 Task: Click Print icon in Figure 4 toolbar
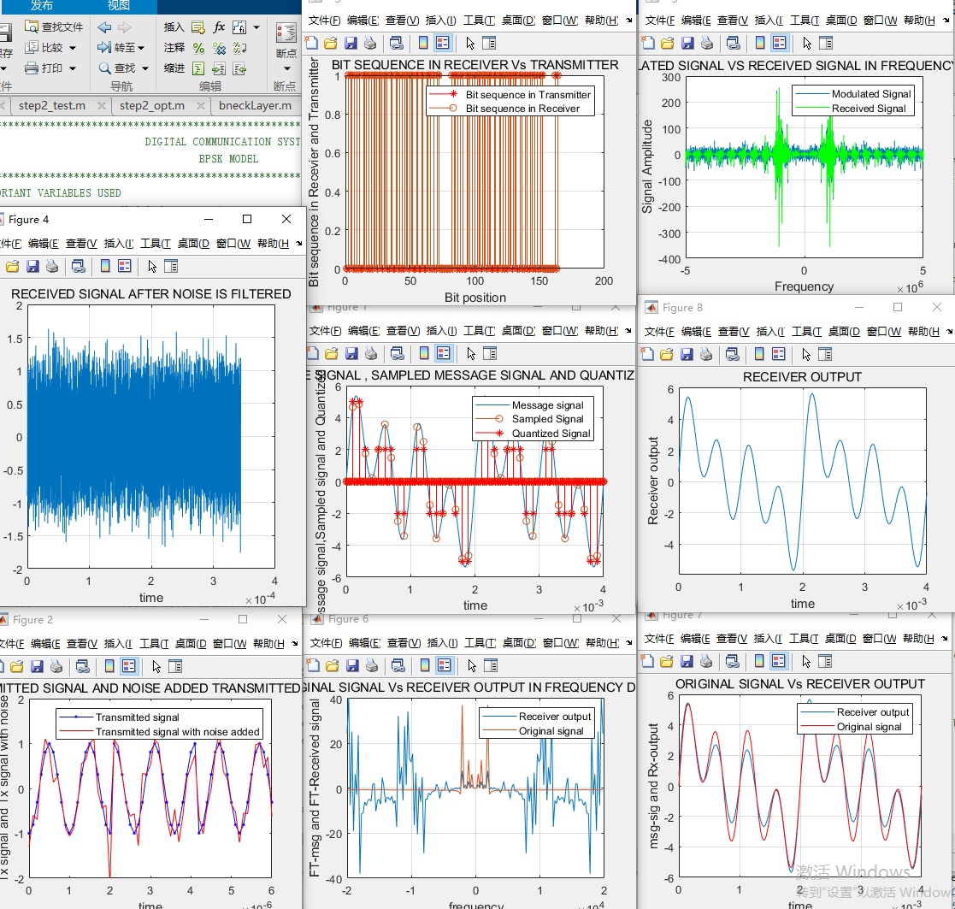pos(52,266)
